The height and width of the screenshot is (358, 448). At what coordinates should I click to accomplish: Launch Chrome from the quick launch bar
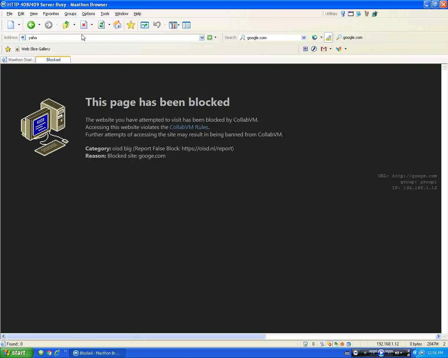pyautogui.click(x=49, y=353)
